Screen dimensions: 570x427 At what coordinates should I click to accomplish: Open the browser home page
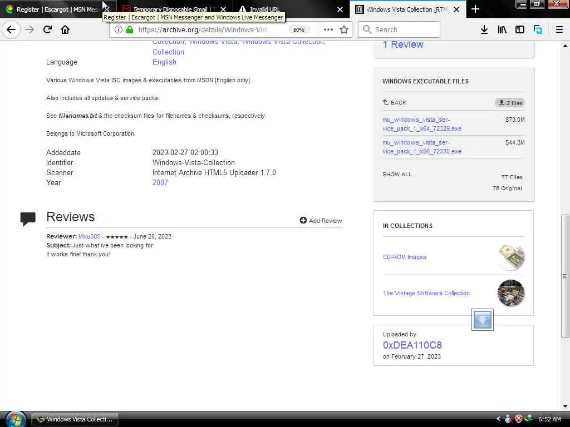[65, 29]
